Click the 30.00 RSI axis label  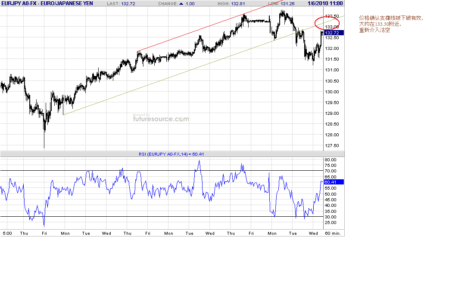click(x=331, y=217)
